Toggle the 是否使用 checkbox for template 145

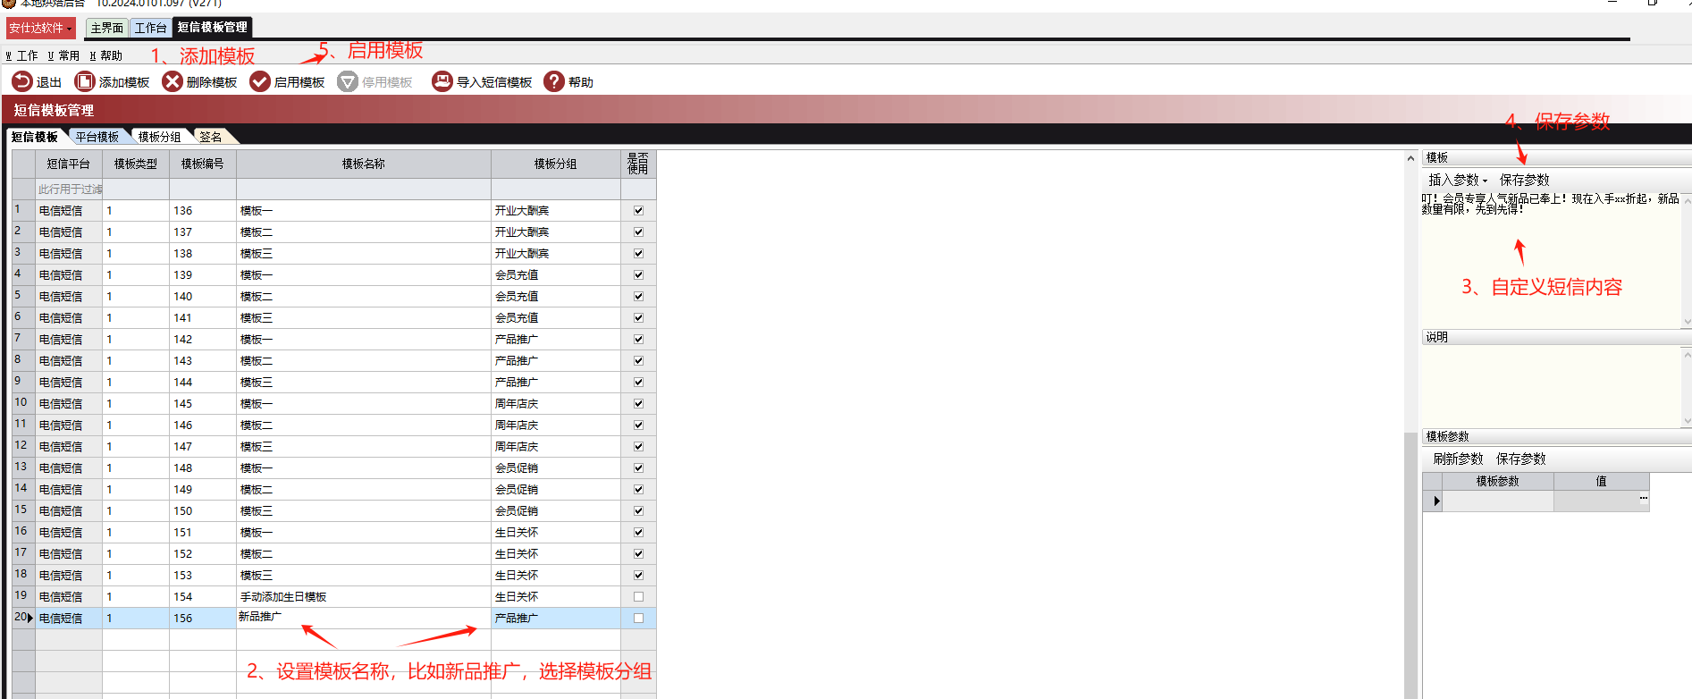pos(638,403)
